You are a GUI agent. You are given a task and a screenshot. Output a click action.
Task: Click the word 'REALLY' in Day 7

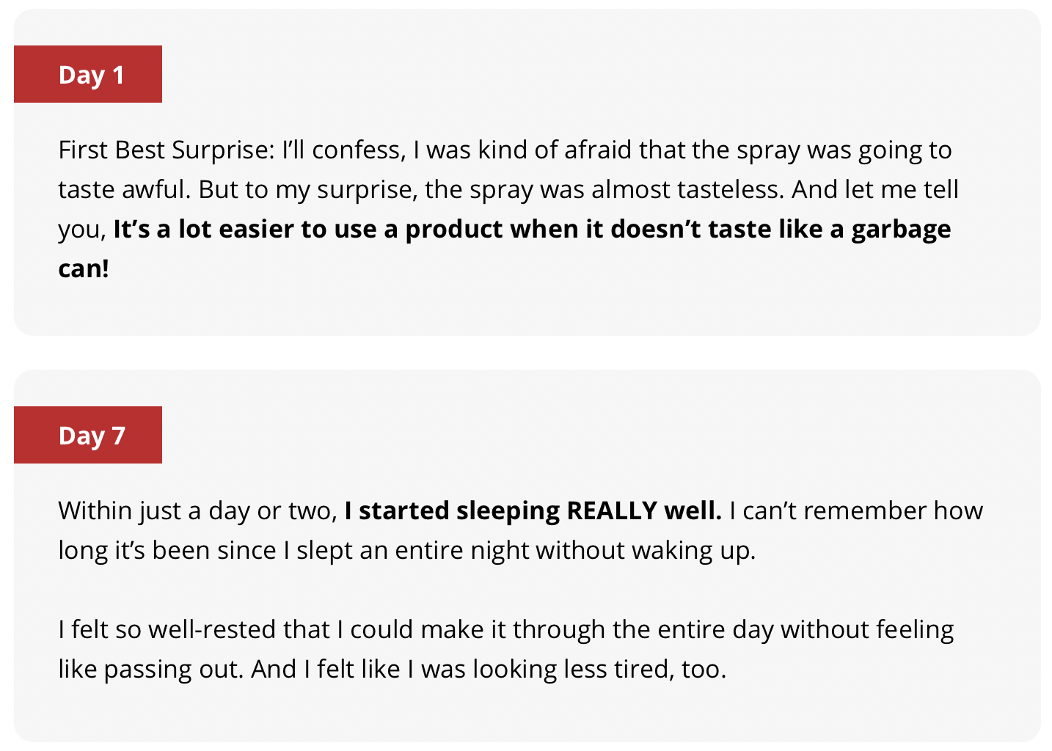point(612,510)
